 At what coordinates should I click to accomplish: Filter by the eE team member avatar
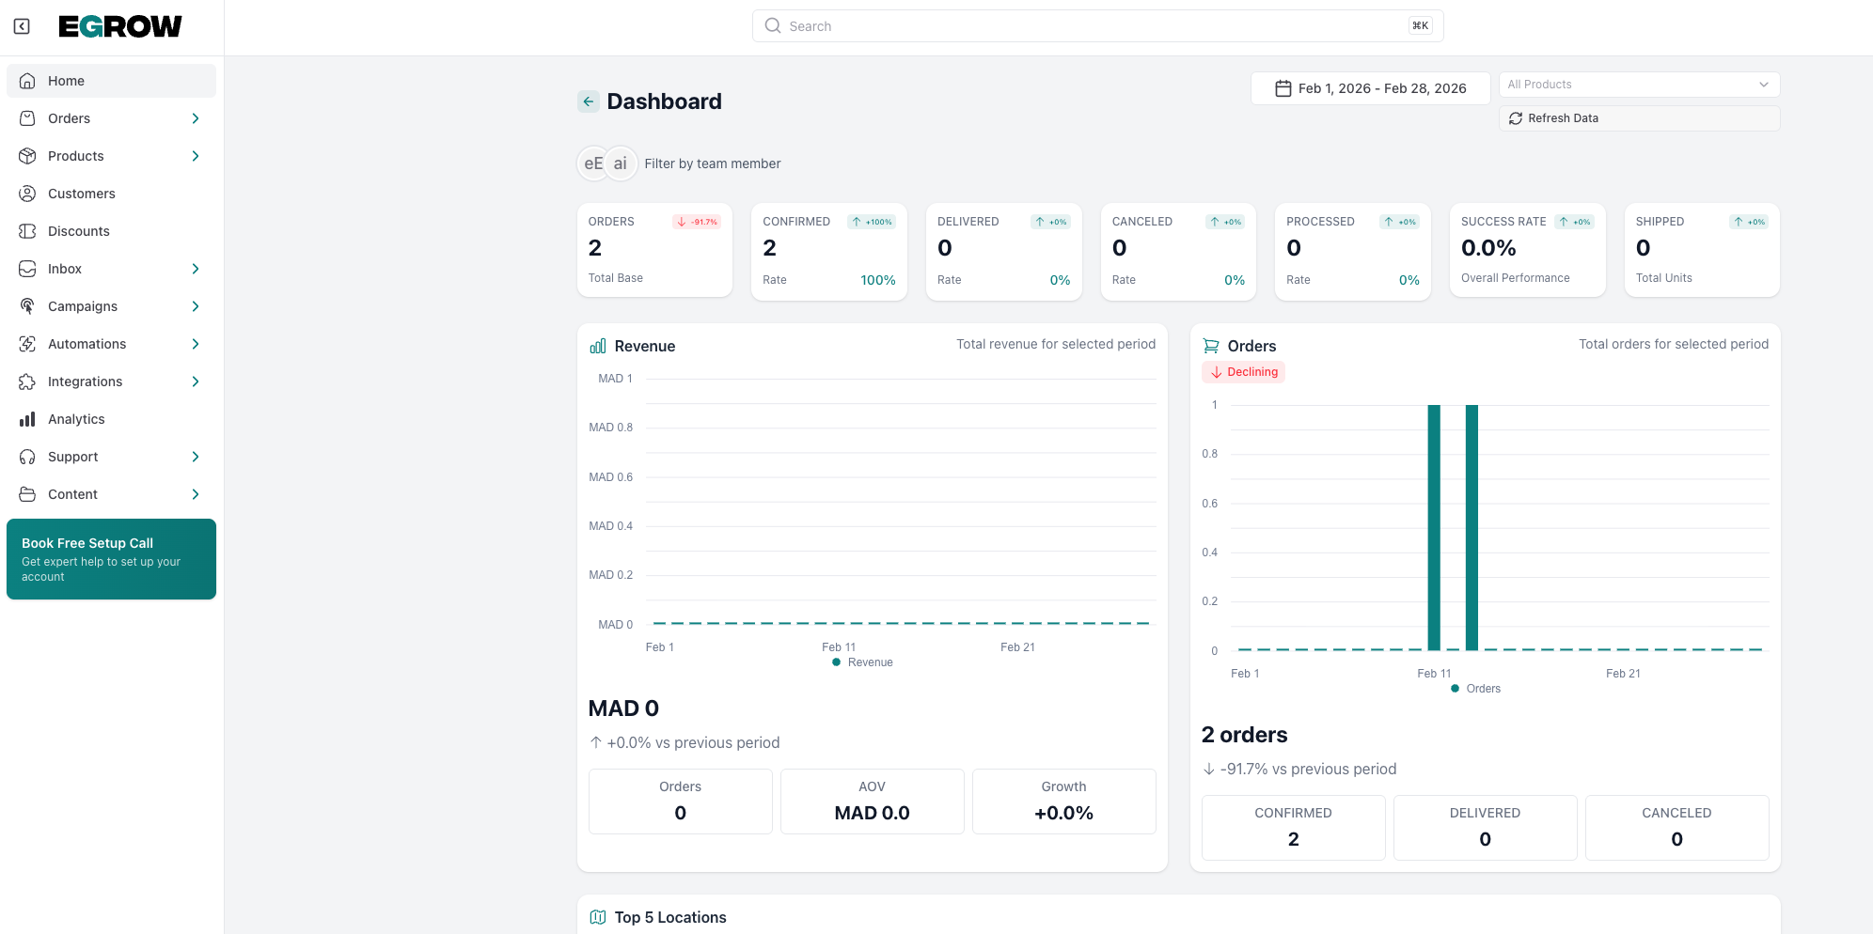592,163
